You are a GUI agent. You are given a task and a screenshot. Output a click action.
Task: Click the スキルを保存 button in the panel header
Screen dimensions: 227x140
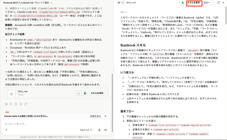[x=194, y=3]
